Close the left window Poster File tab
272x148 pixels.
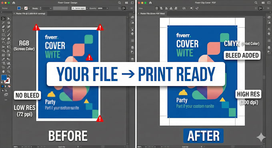tap(14, 14)
